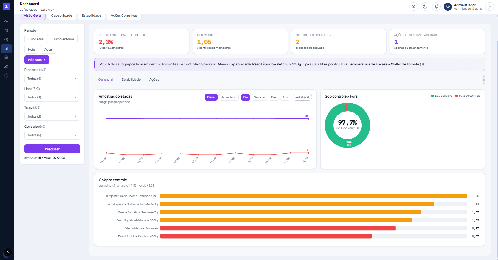Open the users icon in the sidebar

click(x=6, y=67)
